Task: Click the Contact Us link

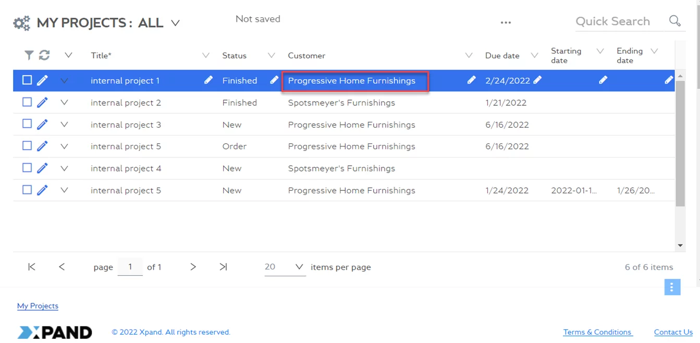Action: (x=673, y=332)
